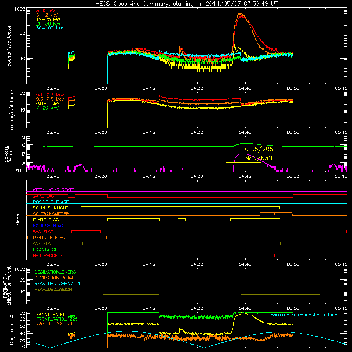This screenshot has height=352, width=352.
Task: Click the DECIMATION_WEIGHT legend label
Action: 56,278
